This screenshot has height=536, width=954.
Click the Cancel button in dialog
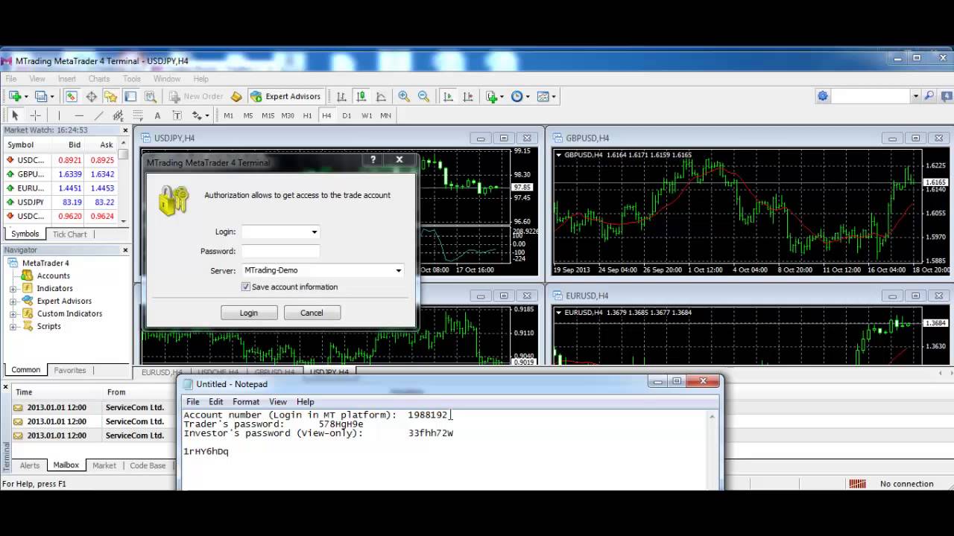(x=312, y=313)
